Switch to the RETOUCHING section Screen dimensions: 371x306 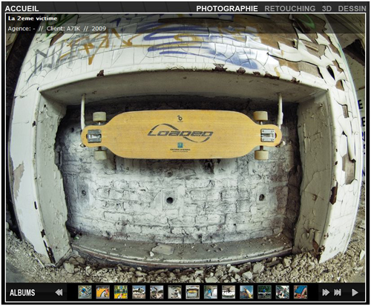290,9
